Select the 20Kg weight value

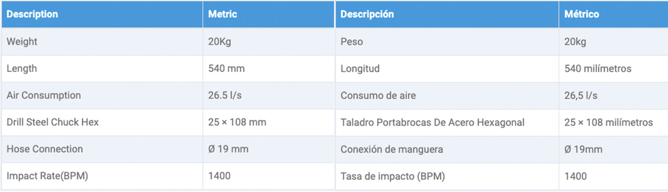tap(220, 42)
